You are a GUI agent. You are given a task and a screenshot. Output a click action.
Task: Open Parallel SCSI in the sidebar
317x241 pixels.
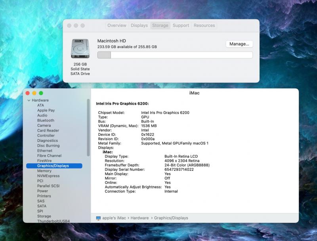[x=48, y=186]
